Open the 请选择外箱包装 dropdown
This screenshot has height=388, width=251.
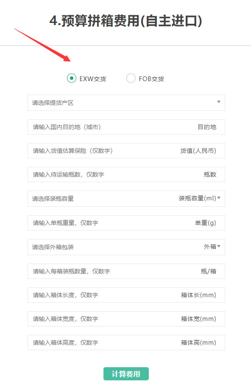[126, 247]
